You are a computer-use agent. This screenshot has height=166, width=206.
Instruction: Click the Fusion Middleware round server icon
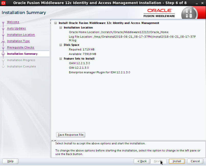(189, 13)
